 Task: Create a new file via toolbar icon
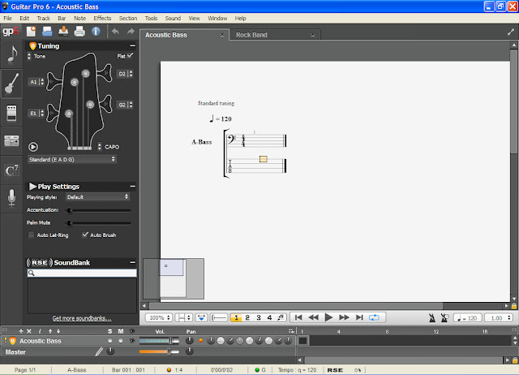point(31,32)
